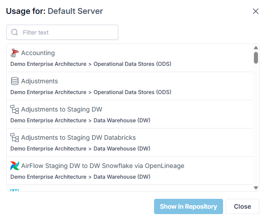266x219 pixels.
Task: Select the Accounting list entry
Action: [129, 58]
